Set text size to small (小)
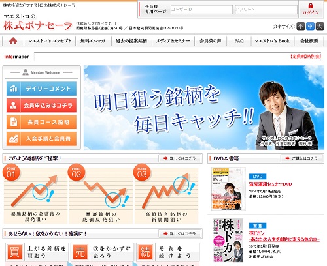Screen dimensions: 327x266 pos(301,27)
